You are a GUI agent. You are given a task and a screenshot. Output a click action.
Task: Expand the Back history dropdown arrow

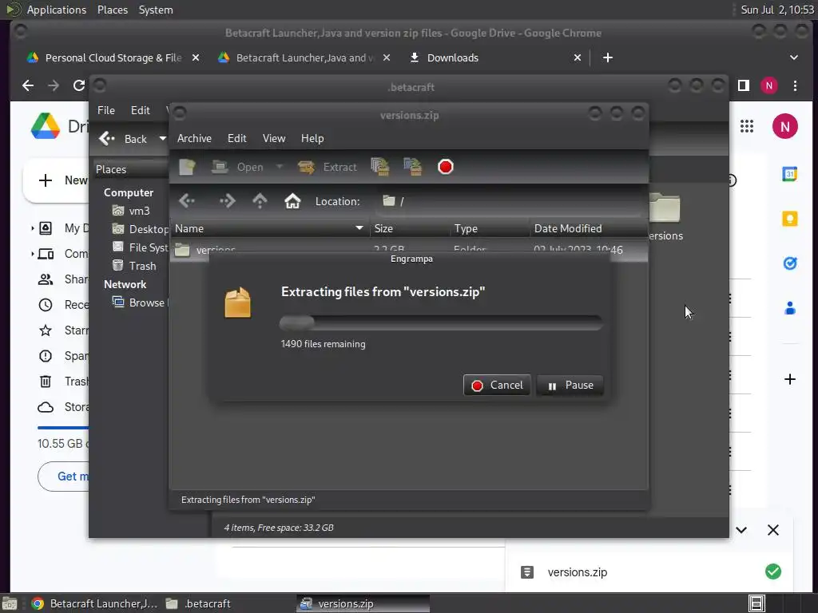pyautogui.click(x=162, y=139)
